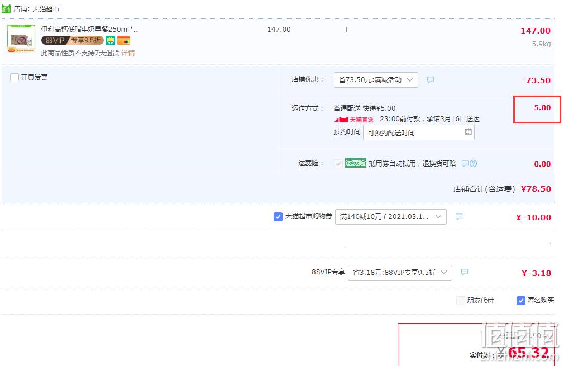Click the 23:00前付款 delivery promise text
Viewport: 564px width, 366px height.
[x=429, y=119]
